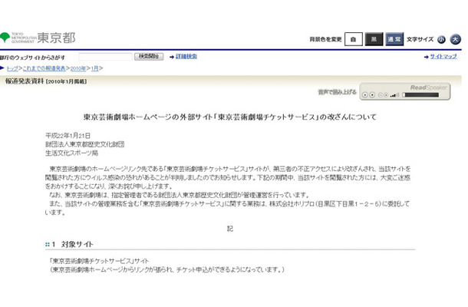
Task: Click the ReadSpeaker brand logo
Action: click(429, 87)
